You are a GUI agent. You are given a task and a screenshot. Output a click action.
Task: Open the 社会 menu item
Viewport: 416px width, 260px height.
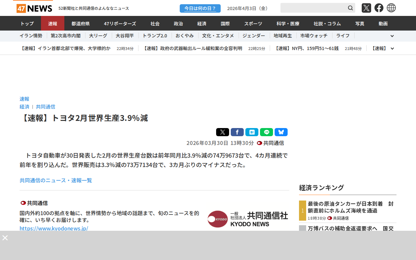[x=155, y=23]
